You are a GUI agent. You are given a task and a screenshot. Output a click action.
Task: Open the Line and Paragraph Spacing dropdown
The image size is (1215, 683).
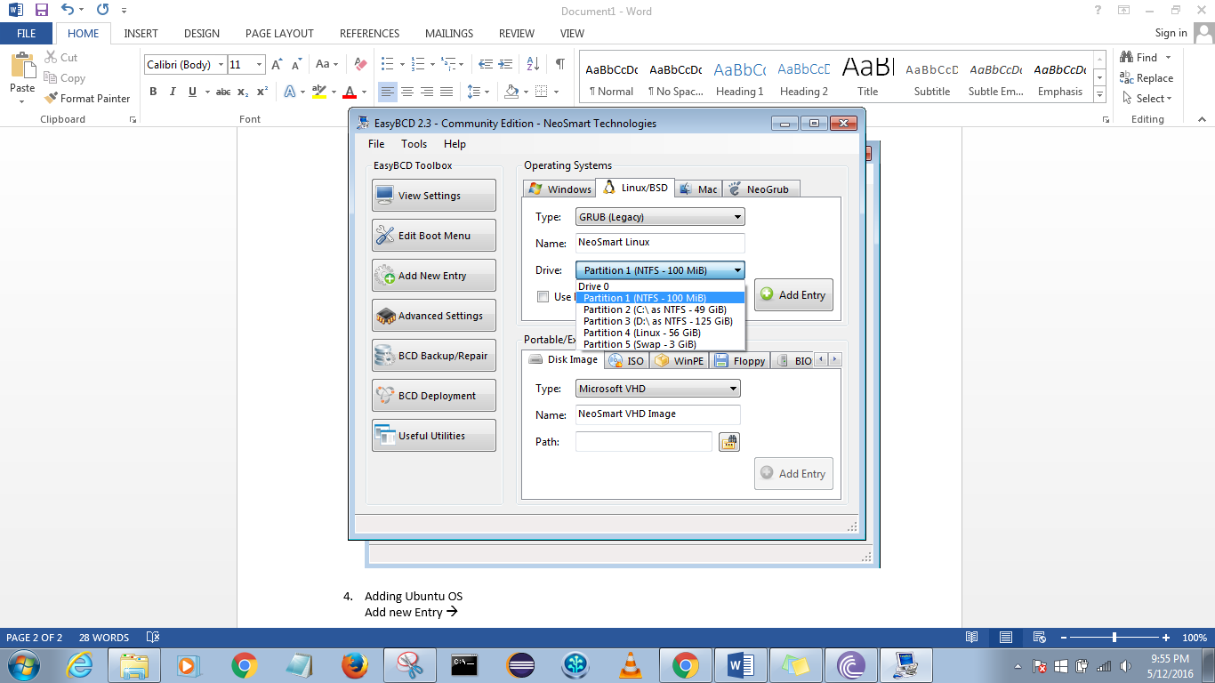click(478, 92)
